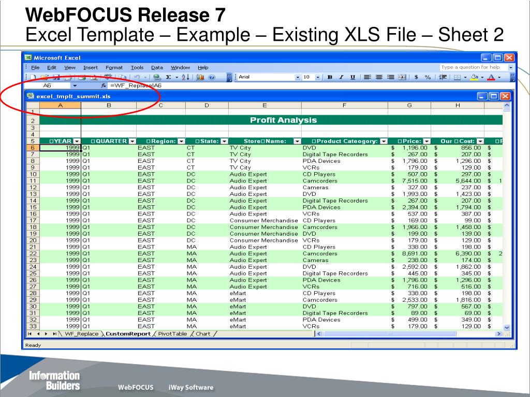Click the Borders icon
Image resolution: width=530 pixels, height=397 pixels.
[457, 78]
